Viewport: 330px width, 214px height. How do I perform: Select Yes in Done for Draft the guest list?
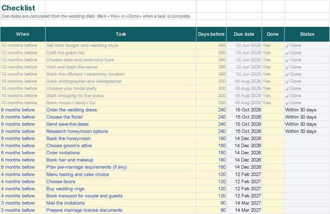coord(273,53)
